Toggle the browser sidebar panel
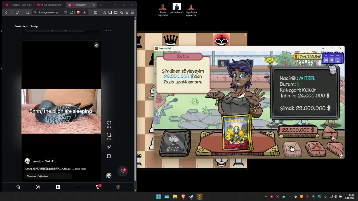Viewport: 358px width, 201px height. pyautogui.click(x=110, y=12)
